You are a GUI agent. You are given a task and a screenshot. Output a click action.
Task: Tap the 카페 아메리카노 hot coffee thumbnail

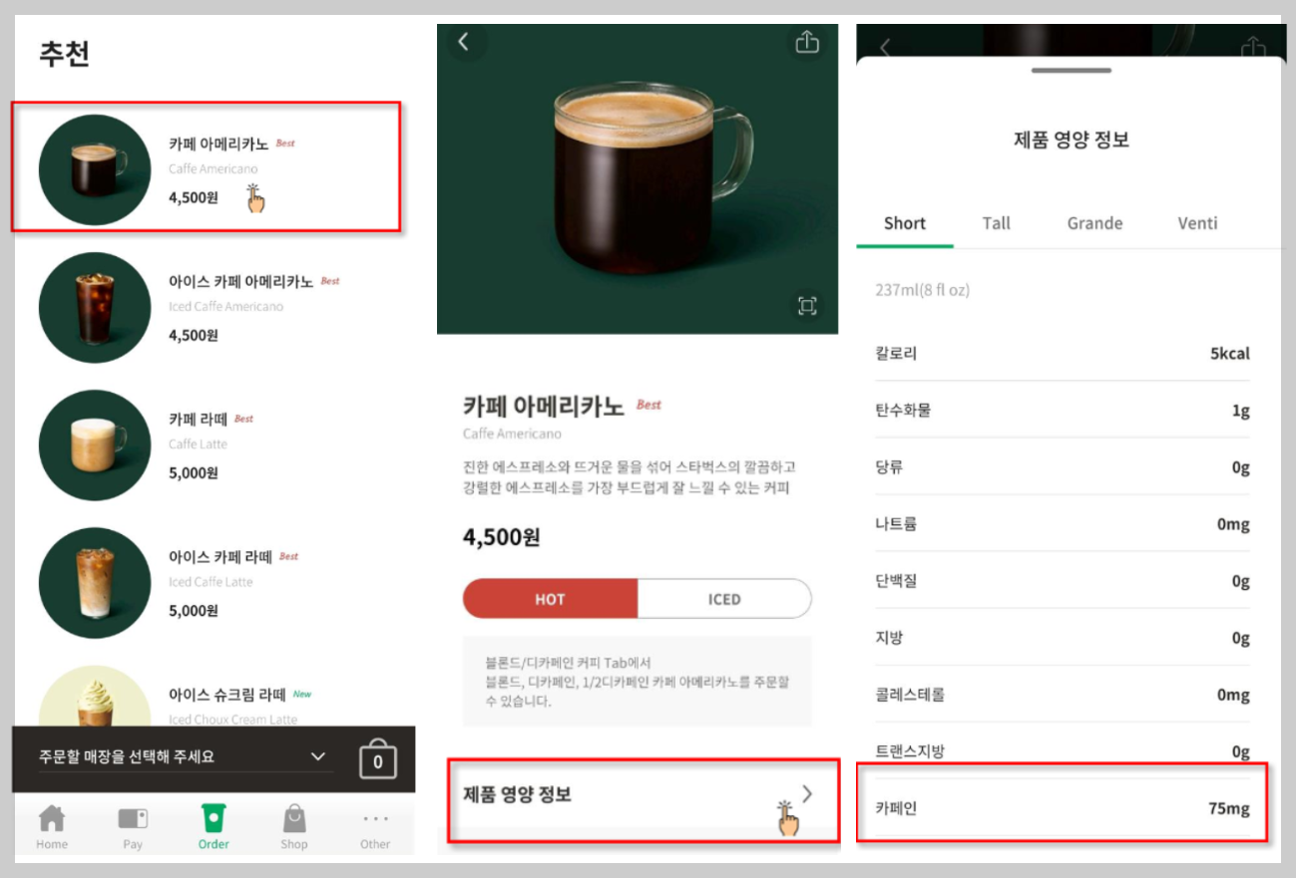click(95, 169)
